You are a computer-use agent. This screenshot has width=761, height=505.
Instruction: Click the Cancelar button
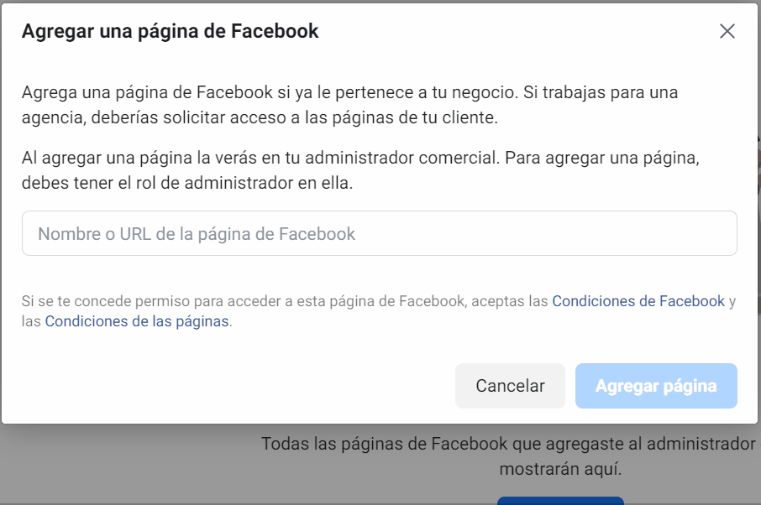click(510, 386)
